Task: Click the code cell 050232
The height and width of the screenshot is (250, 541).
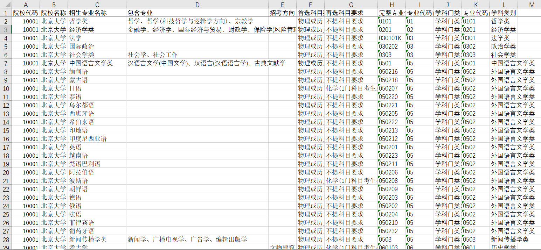Action: tap(391, 231)
